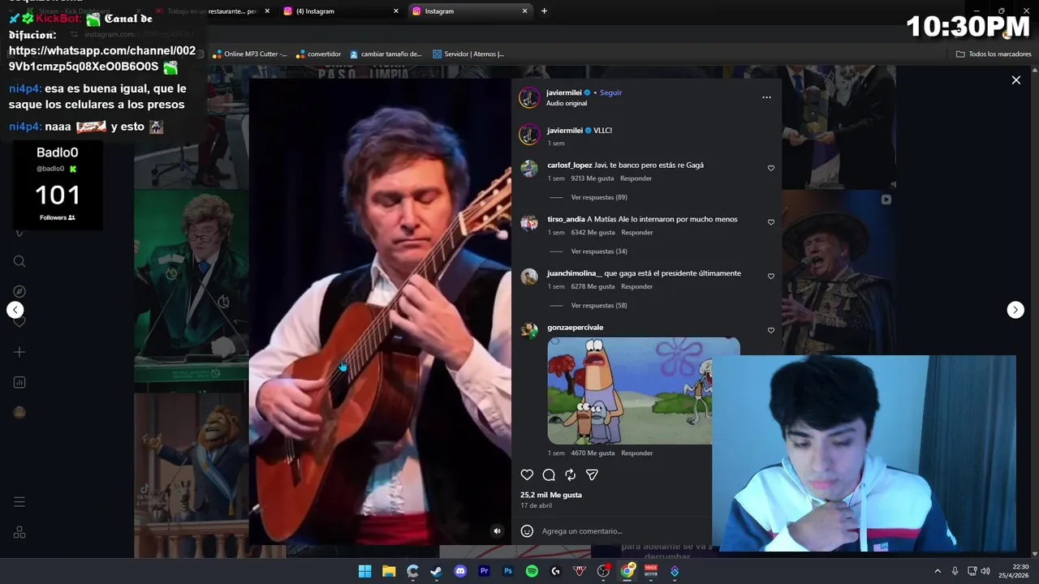
Task: Open 'Online MP3 Cutter' bookmark
Action: pos(249,54)
